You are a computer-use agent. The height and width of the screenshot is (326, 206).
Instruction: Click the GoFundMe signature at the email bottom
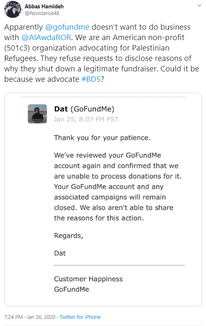click(71, 289)
